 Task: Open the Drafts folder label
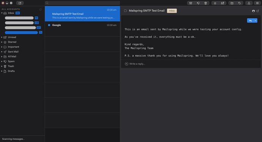(x=11, y=71)
